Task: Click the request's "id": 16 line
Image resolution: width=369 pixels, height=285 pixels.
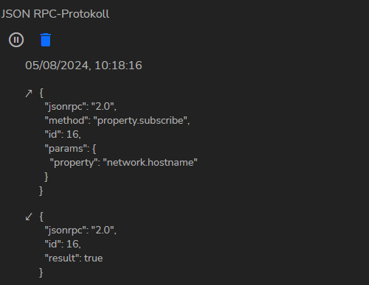Action: pos(63,135)
